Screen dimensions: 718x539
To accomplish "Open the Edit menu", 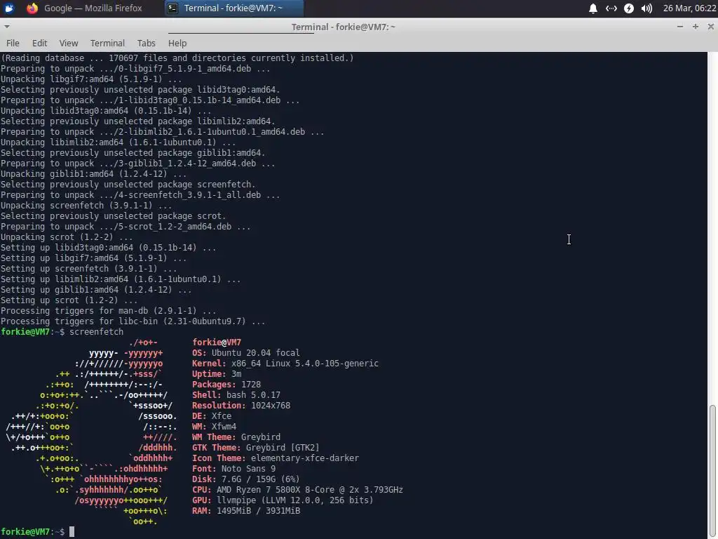I will (x=39, y=43).
